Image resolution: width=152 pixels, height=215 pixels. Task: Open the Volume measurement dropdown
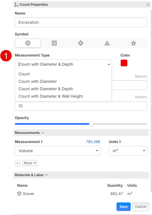click(57, 151)
